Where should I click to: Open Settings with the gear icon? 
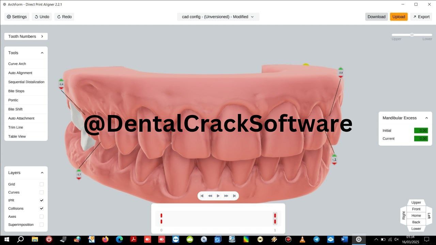(17, 17)
